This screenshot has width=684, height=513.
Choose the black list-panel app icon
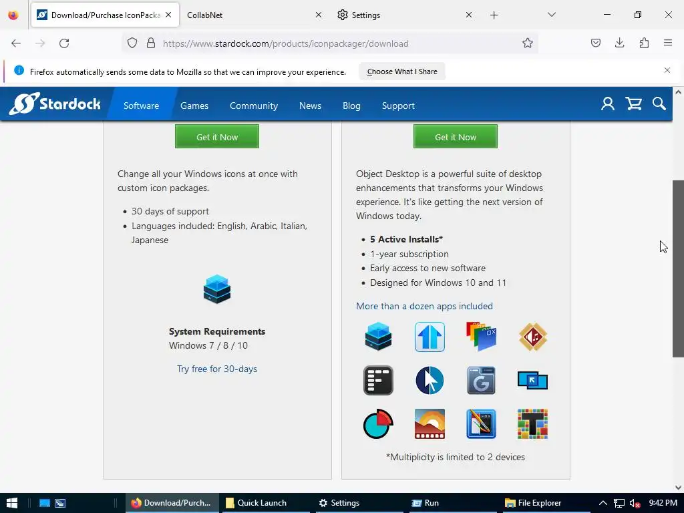coord(378,380)
